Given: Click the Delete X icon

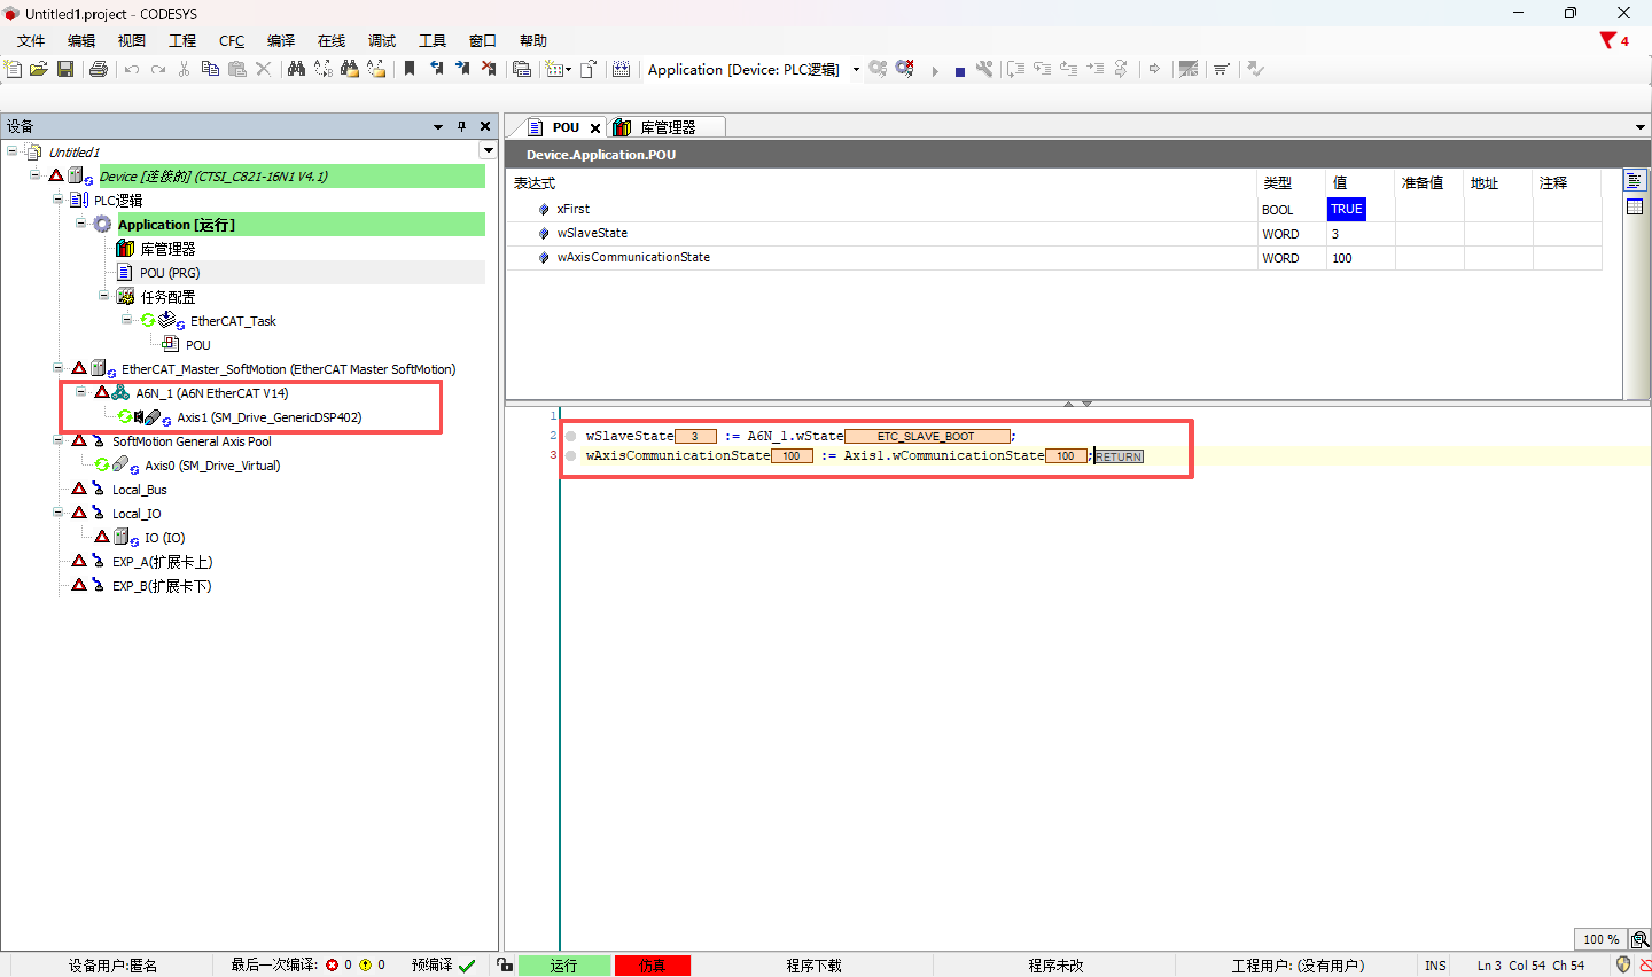Looking at the screenshot, I should [263, 69].
